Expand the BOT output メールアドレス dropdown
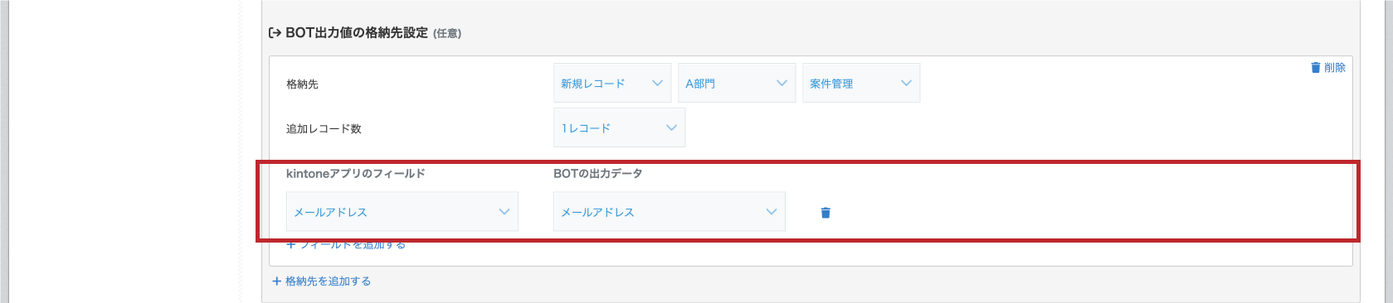This screenshot has width=1393, height=303. click(670, 212)
